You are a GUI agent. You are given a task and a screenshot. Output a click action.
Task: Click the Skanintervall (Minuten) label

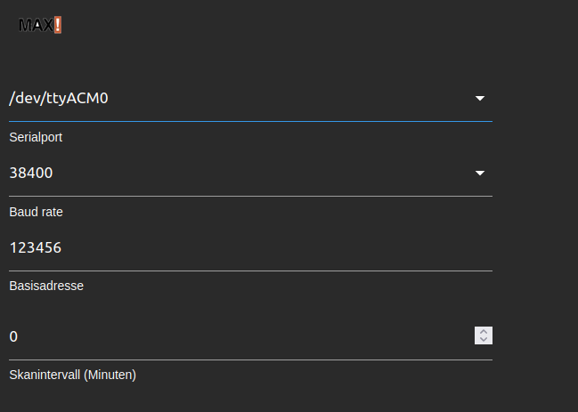click(x=73, y=375)
